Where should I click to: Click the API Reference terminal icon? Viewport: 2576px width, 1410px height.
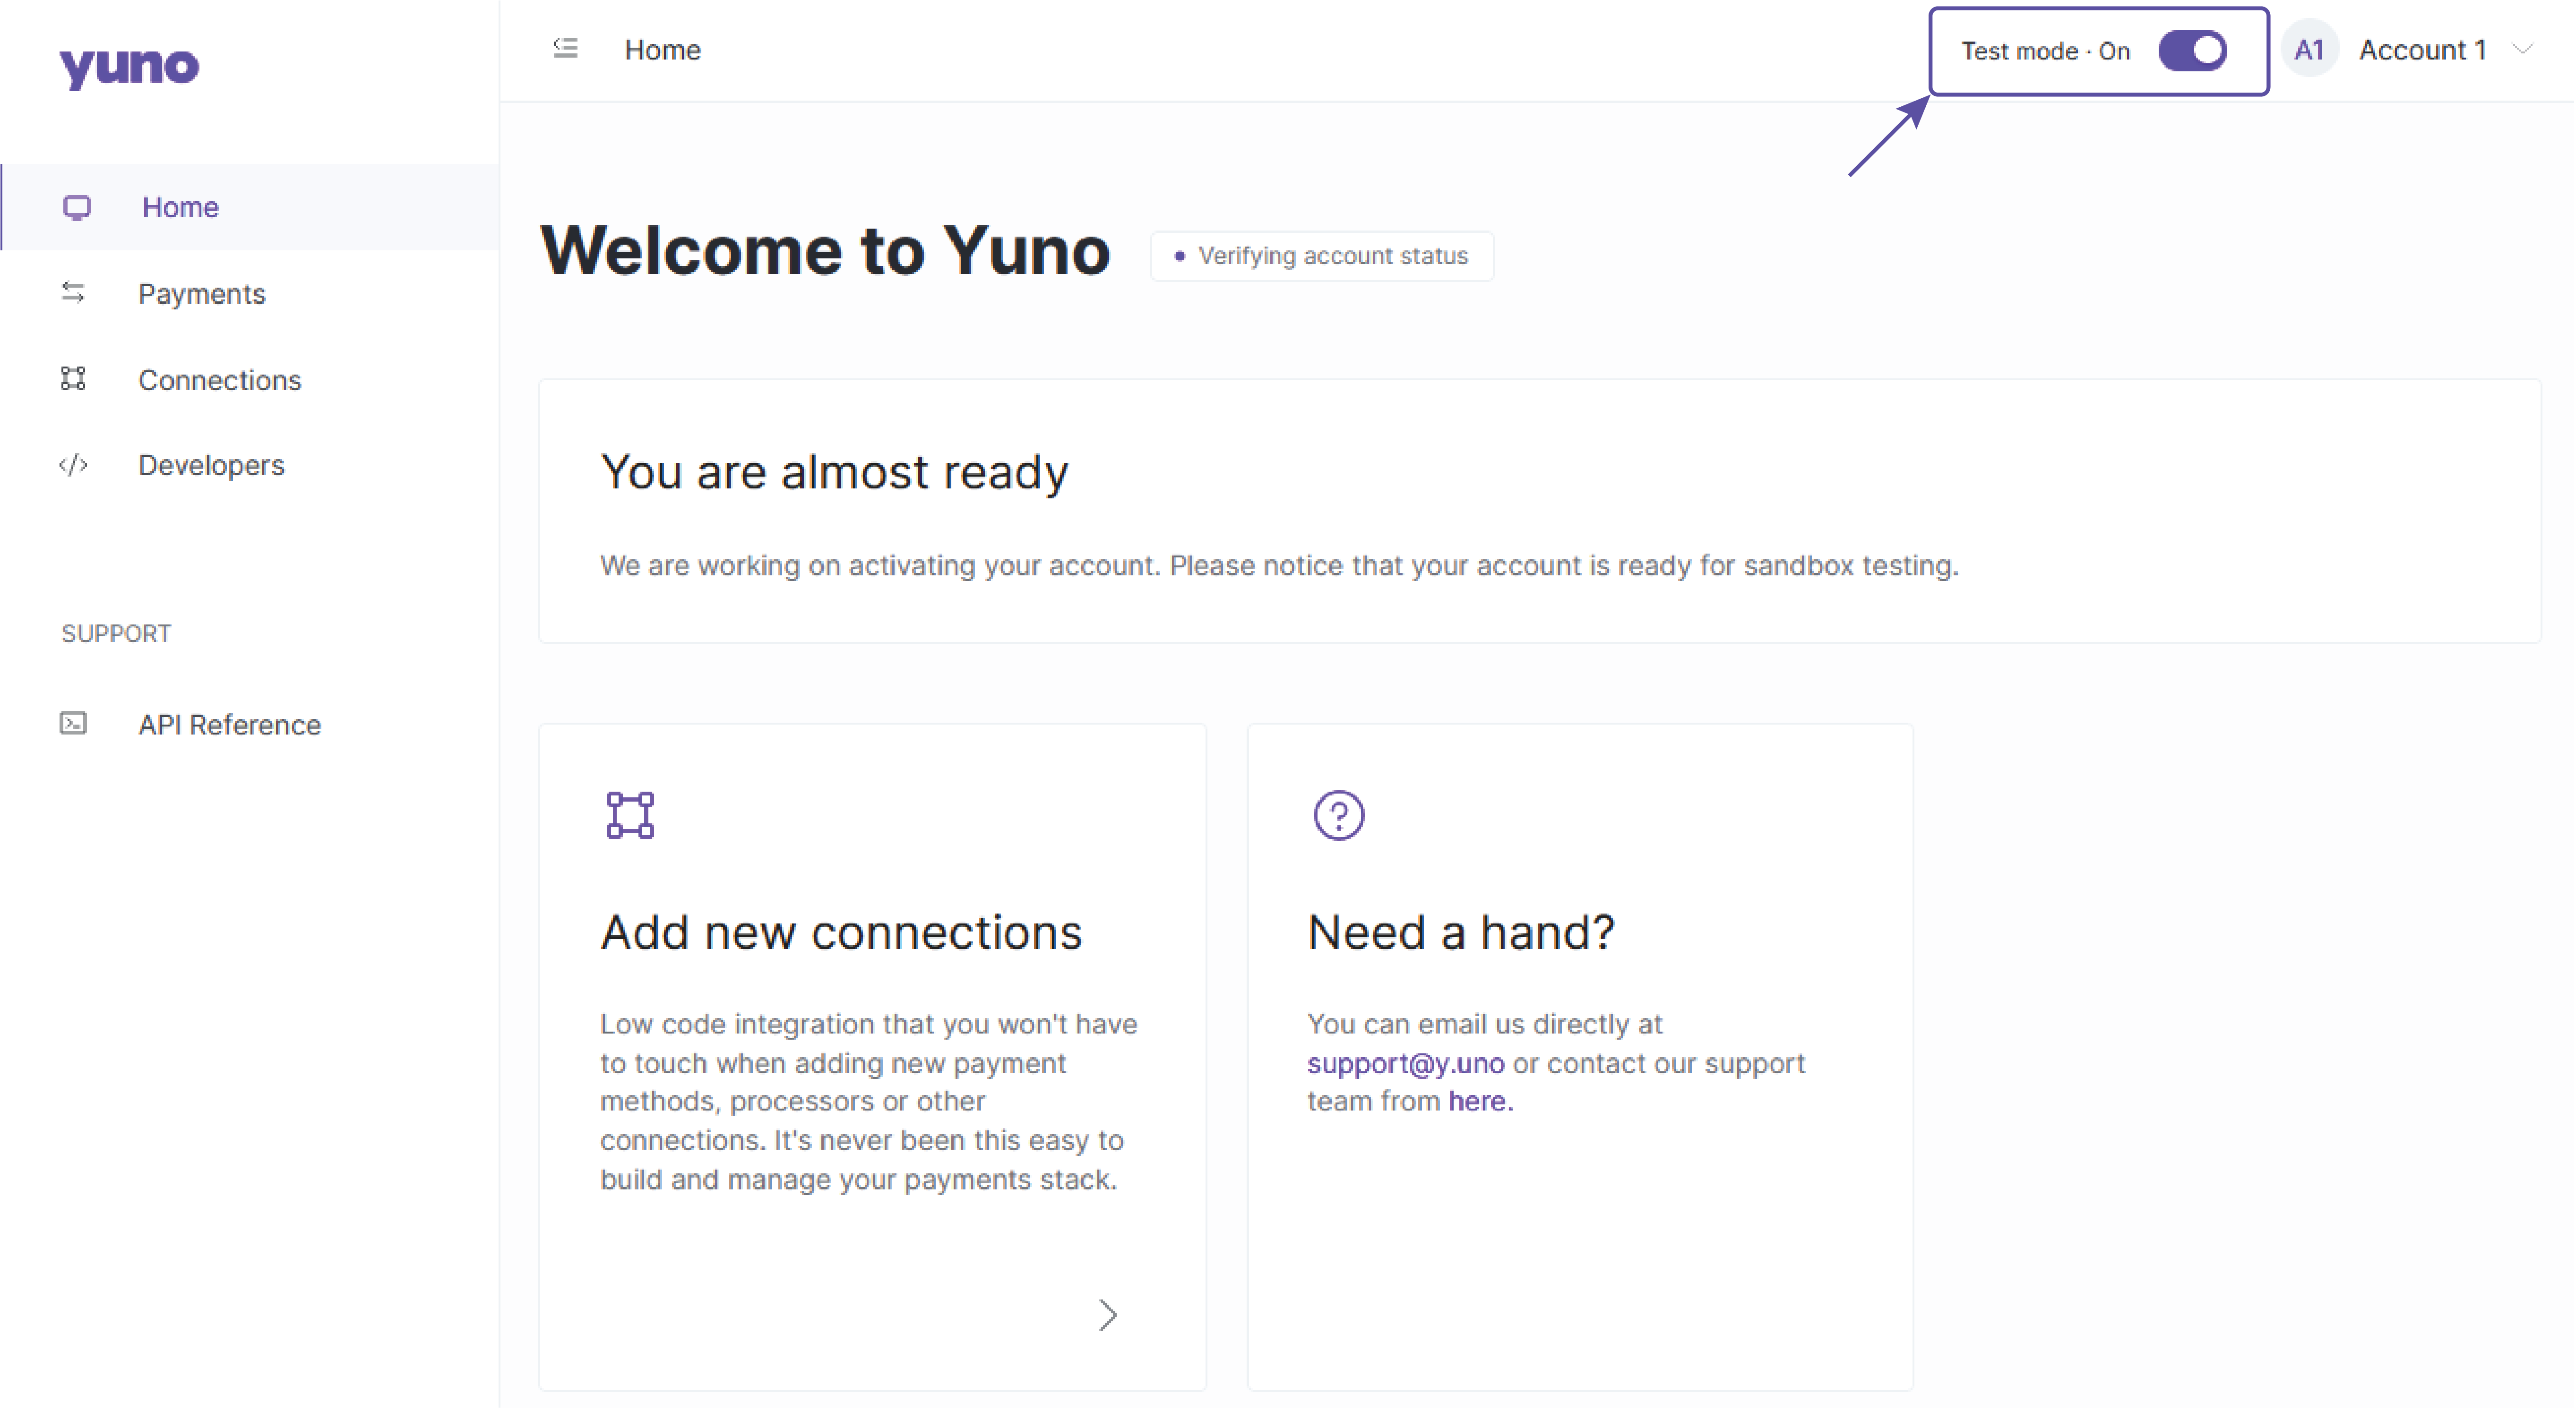click(73, 724)
